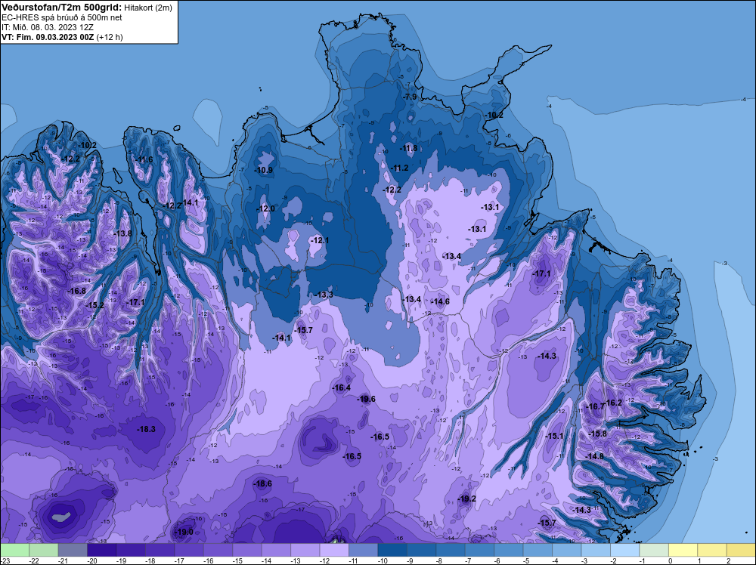Click the -14.6 temperature label
The image size is (756, 565).
pyautogui.click(x=440, y=302)
